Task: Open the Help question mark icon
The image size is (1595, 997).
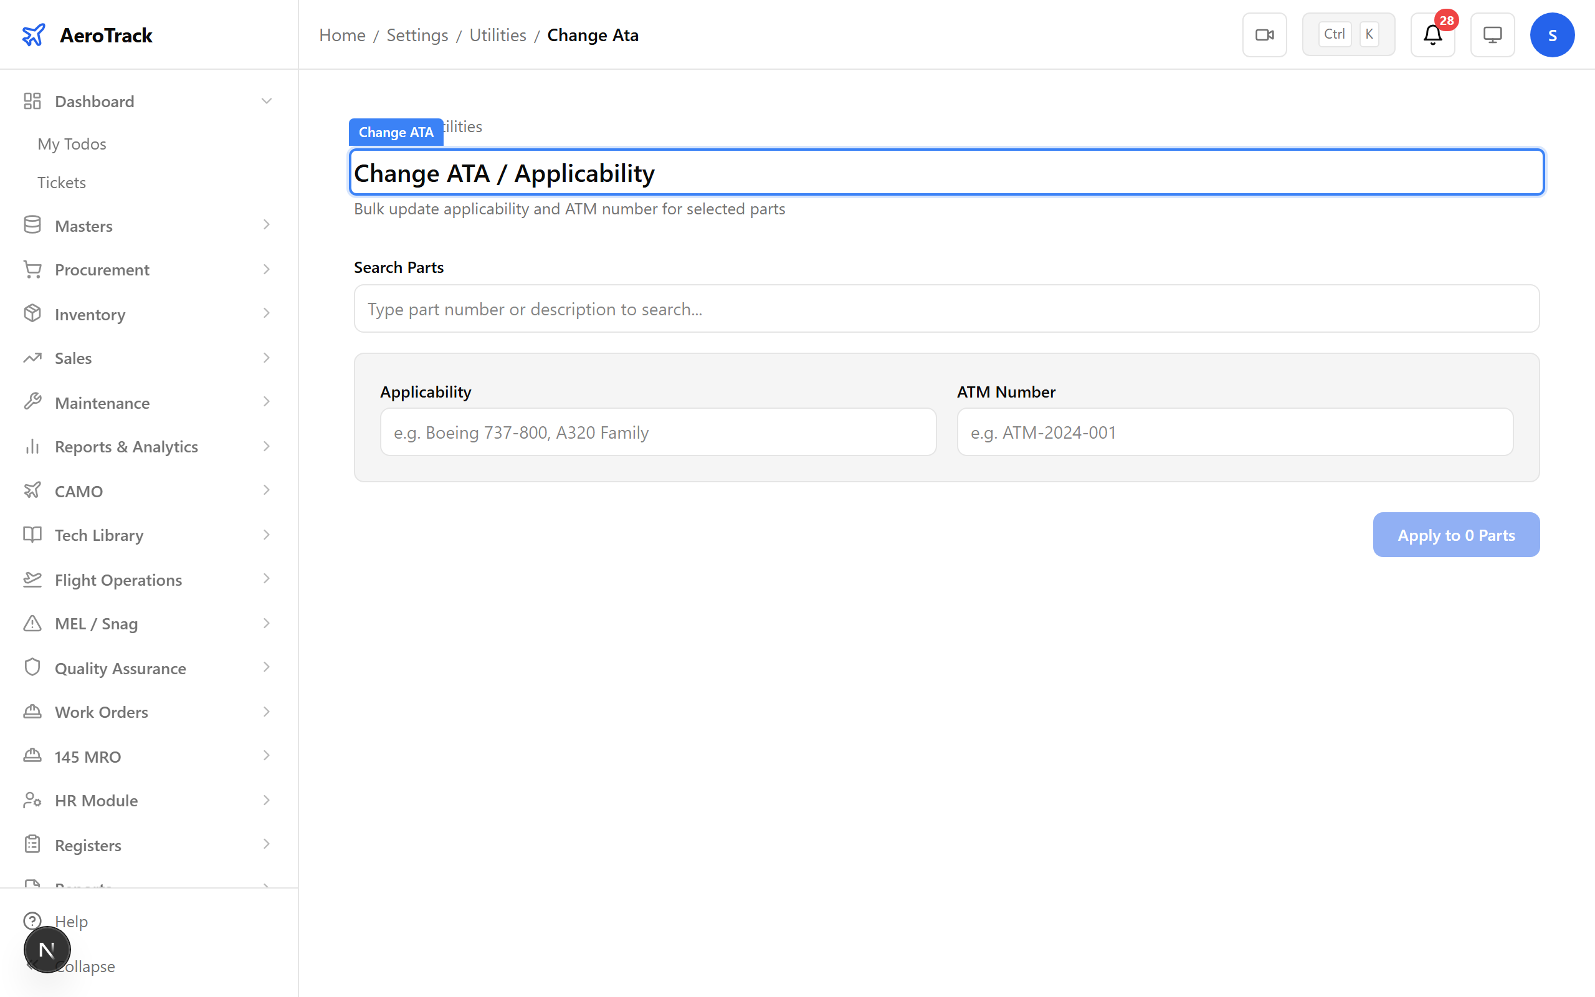Action: coord(32,921)
